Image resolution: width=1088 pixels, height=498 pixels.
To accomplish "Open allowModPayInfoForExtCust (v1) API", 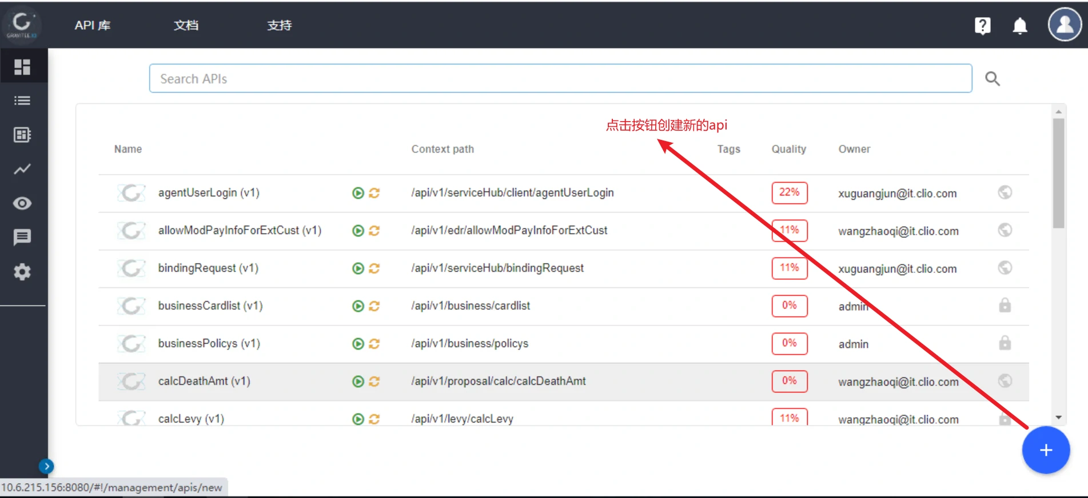I will coord(240,231).
